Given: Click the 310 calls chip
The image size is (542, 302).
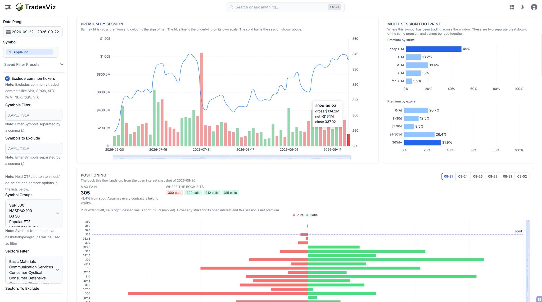Looking at the screenshot, I should pos(212,193).
